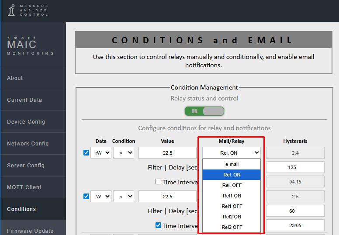Image resolution: width=339 pixels, height=235 pixels.
Task: Expand the W data dropdown in second row
Action: pos(101,197)
